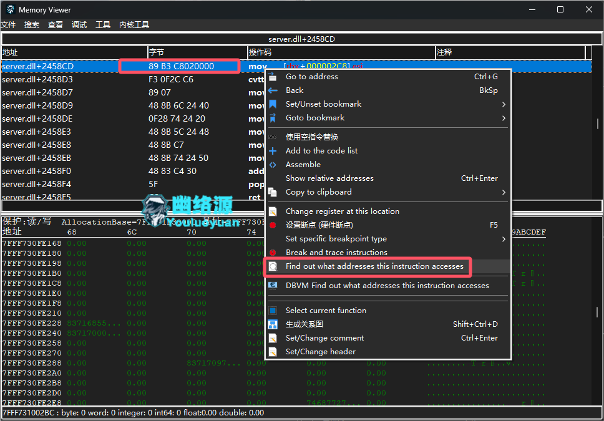Click the Go to address icon
Viewport: 604px width, 421px height.
273,77
